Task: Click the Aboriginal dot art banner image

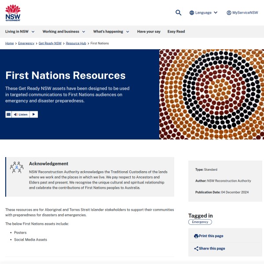Action: (x=211, y=94)
